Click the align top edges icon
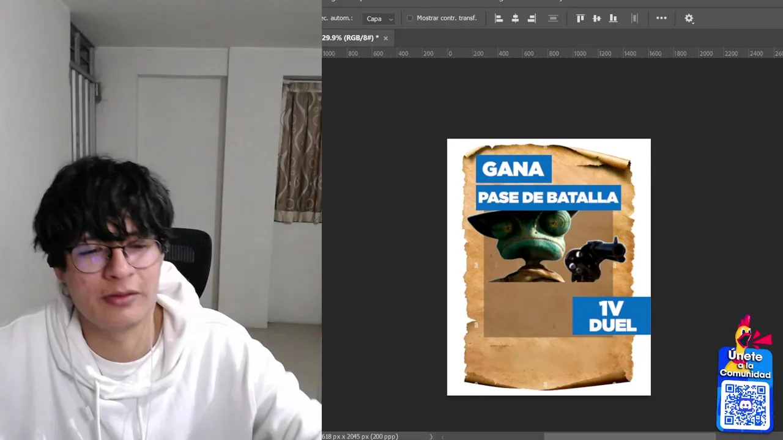This screenshot has width=783, height=440. [580, 18]
